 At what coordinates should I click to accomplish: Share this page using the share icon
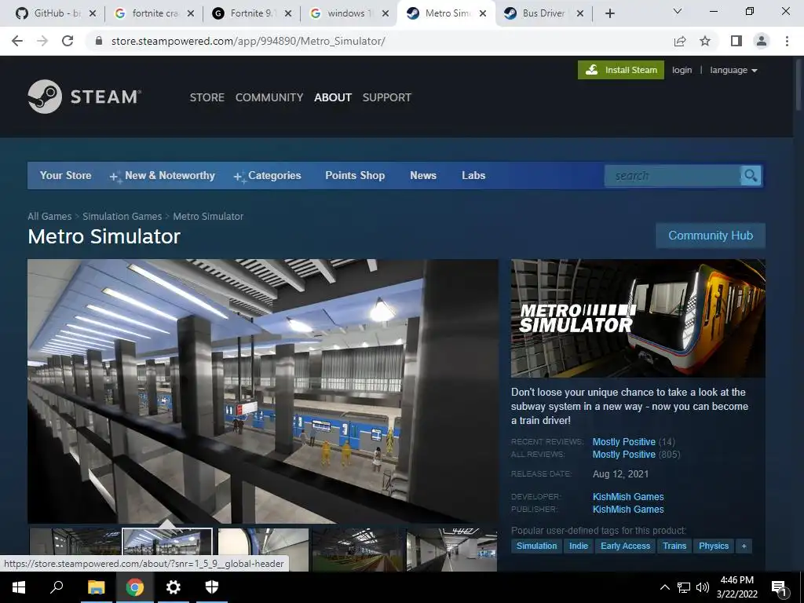coord(680,41)
